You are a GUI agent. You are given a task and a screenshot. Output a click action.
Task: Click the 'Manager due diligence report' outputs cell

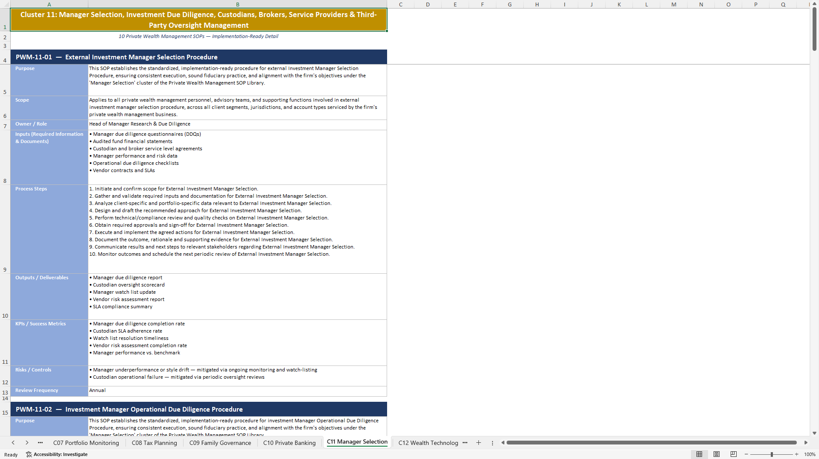pyautogui.click(x=237, y=297)
